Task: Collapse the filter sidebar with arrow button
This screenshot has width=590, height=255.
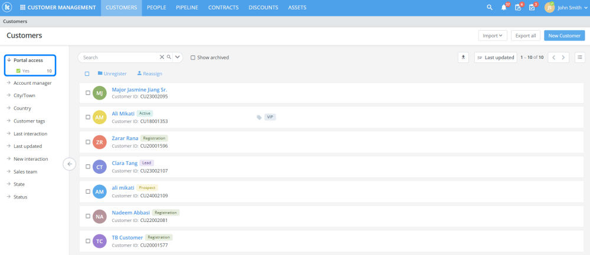Action: coord(69,164)
